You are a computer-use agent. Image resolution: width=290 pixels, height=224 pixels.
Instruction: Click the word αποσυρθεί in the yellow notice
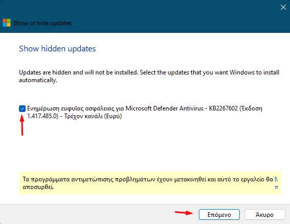tap(38, 187)
